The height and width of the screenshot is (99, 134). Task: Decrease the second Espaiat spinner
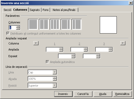pos(98,57)
